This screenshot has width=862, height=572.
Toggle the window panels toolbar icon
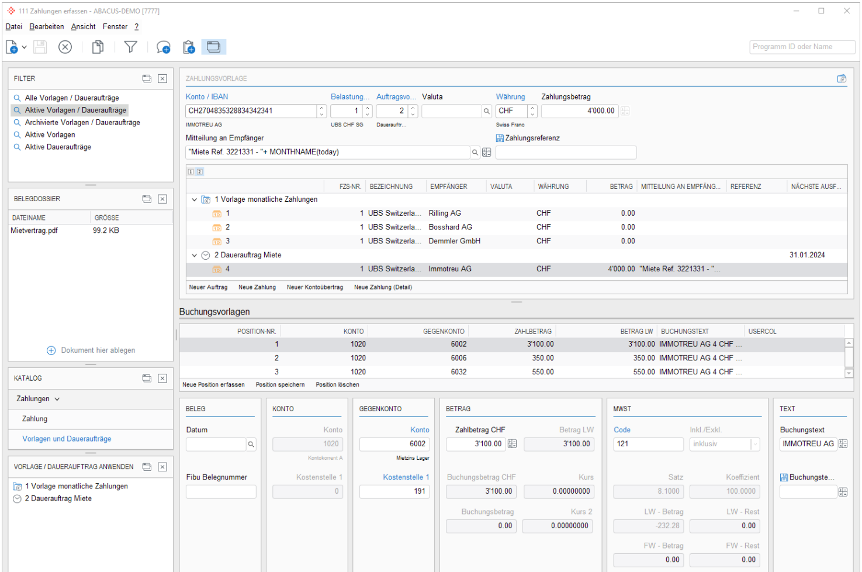pyautogui.click(x=214, y=47)
